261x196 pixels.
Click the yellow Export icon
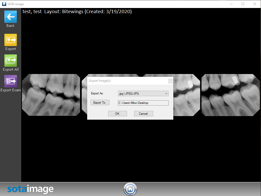pyautogui.click(x=11, y=40)
